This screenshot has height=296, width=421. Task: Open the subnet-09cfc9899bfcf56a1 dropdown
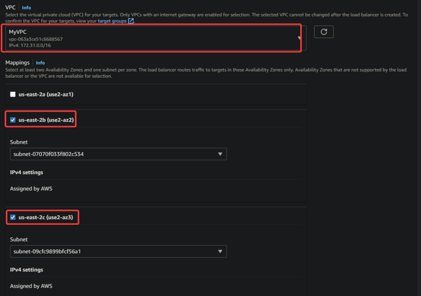118,251
